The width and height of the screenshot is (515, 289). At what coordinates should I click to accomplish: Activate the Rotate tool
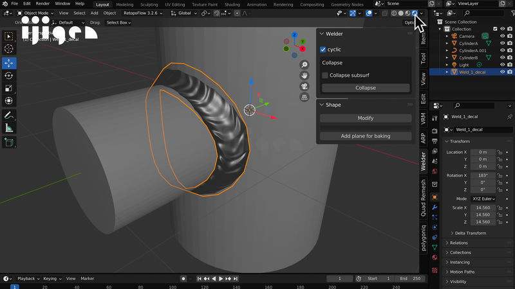[9, 76]
